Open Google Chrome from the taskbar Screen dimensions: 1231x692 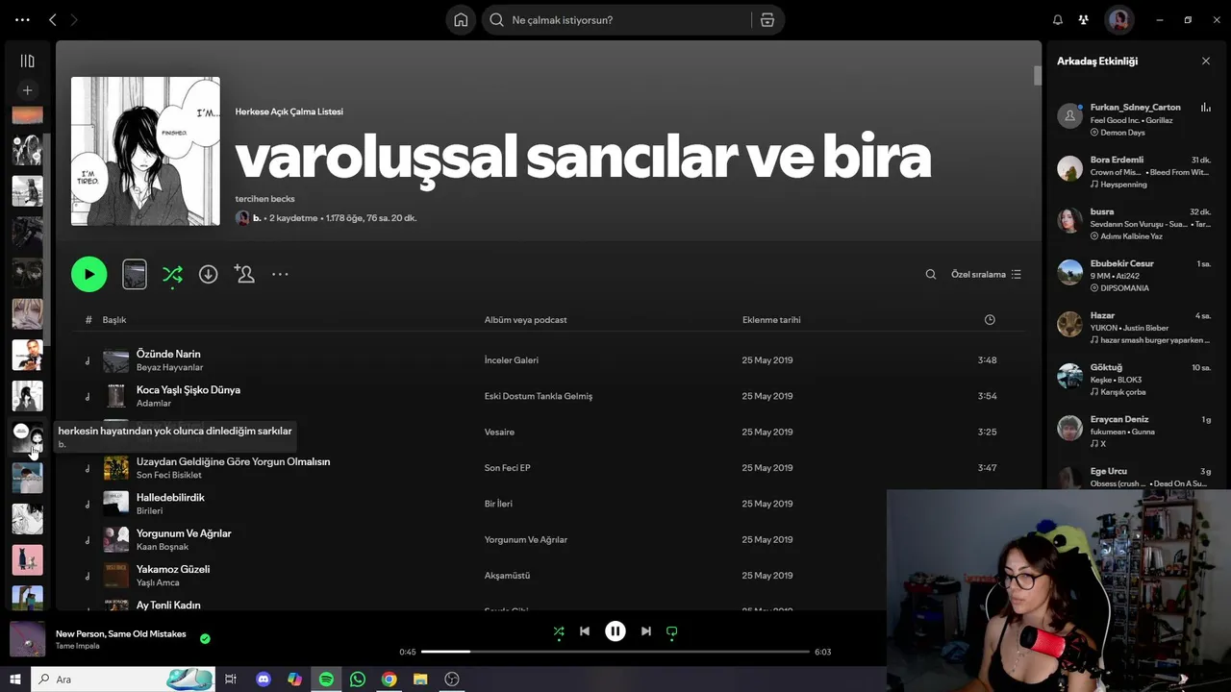pyautogui.click(x=389, y=680)
